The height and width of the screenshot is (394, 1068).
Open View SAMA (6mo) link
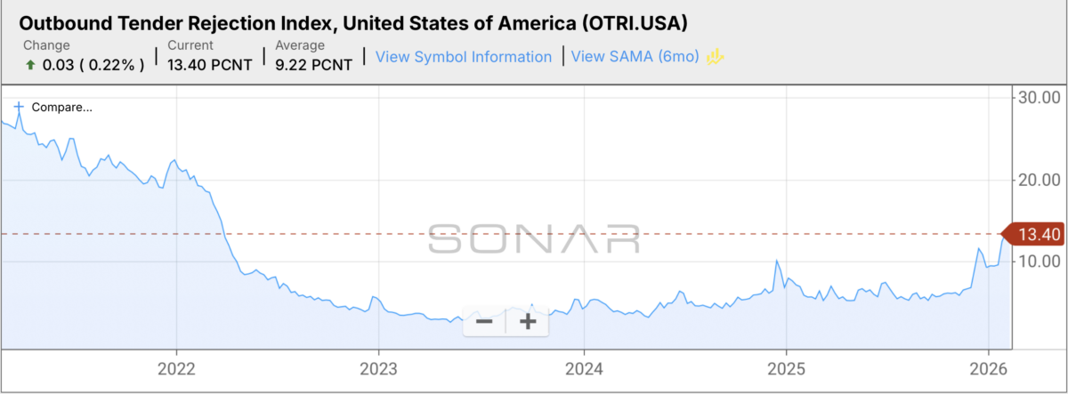[635, 57]
